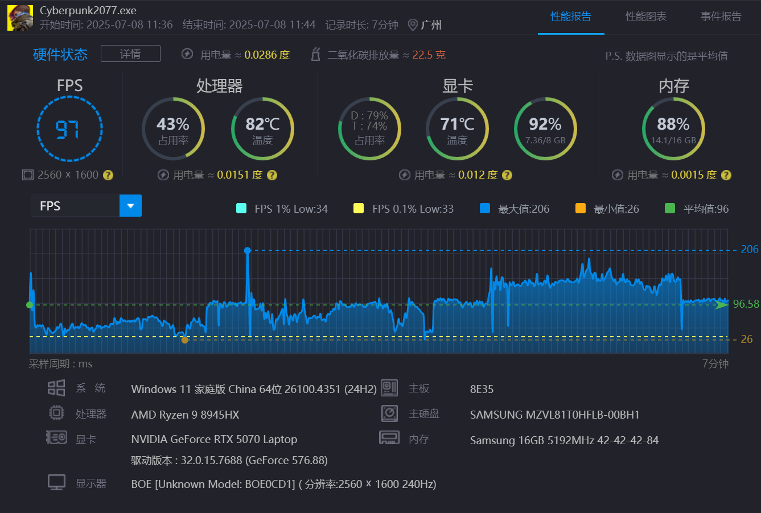The height and width of the screenshot is (513, 761).
Task: Click the Cyberpunk2077 game icon
Action: point(20,18)
